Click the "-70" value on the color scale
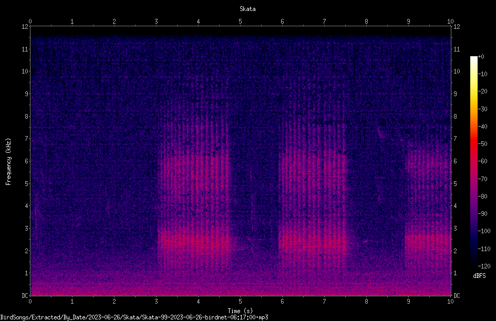 (482, 179)
